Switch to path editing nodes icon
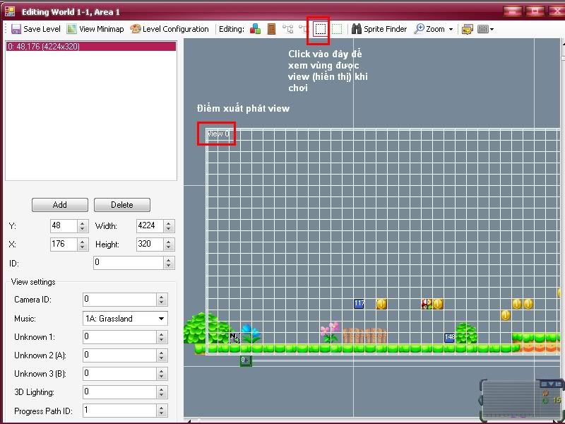565x424 pixels. (287, 29)
